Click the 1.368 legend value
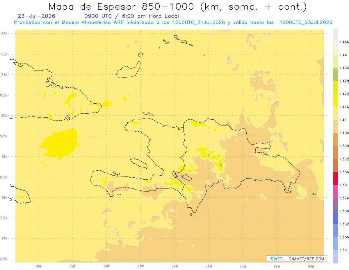The height and width of the screenshot is (270, 349). [344, 211]
